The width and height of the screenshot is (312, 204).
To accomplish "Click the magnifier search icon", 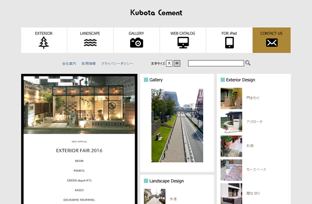I will 248,63.
